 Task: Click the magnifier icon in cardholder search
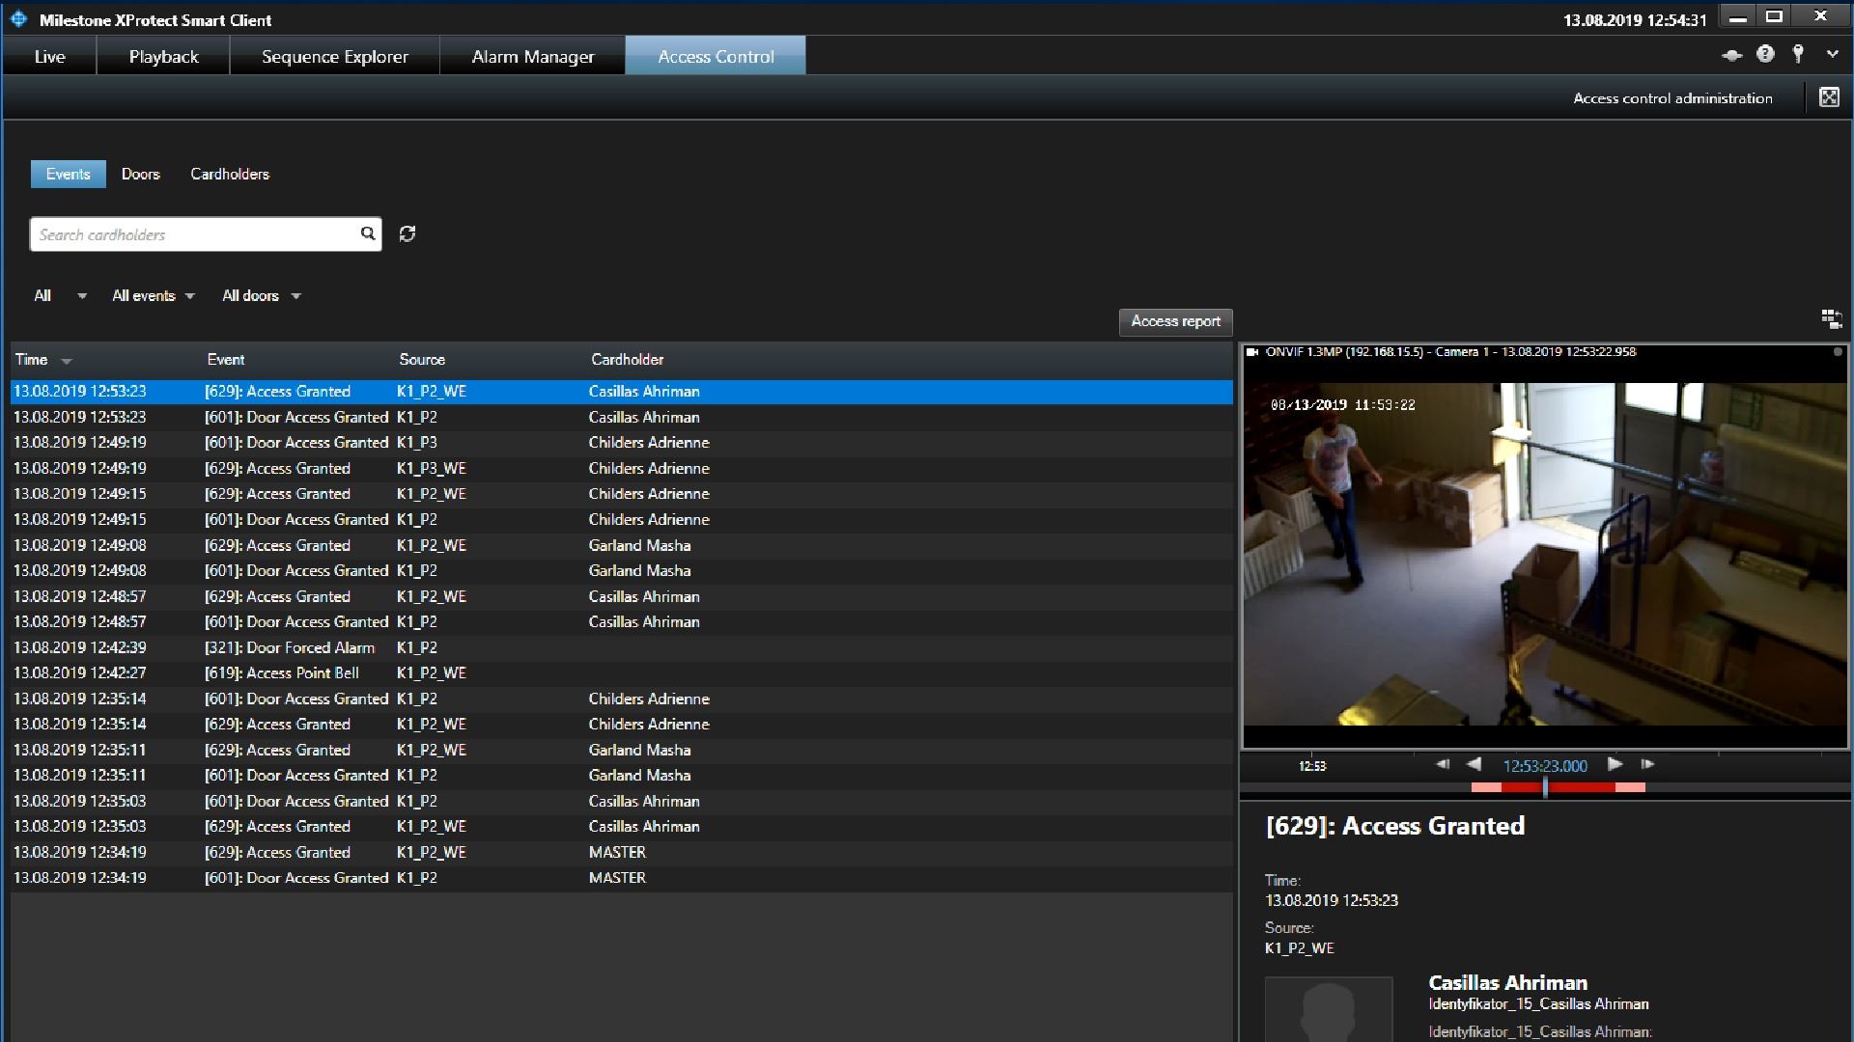pos(367,233)
